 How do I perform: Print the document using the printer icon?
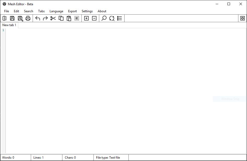pyautogui.click(x=28, y=18)
